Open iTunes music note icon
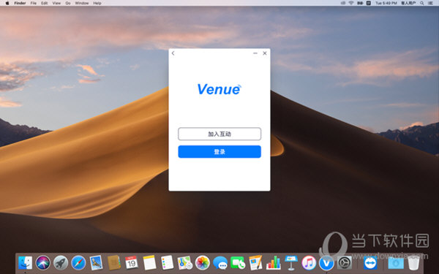Image resolution: width=439 pixels, height=274 pixels. pos(309,263)
